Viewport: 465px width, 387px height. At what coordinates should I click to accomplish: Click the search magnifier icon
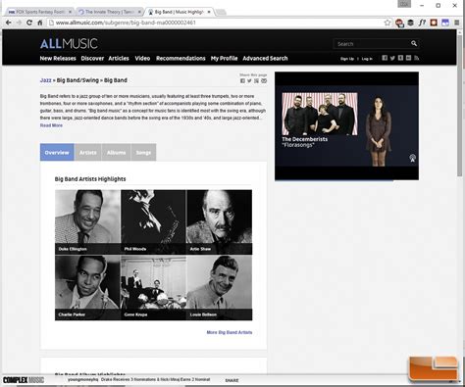point(414,43)
